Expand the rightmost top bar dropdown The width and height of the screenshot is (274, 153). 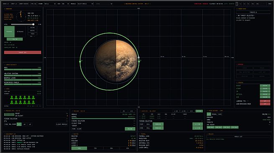click(x=104, y=4)
